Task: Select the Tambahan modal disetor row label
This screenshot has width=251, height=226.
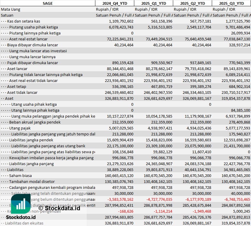Action: [32, 181]
